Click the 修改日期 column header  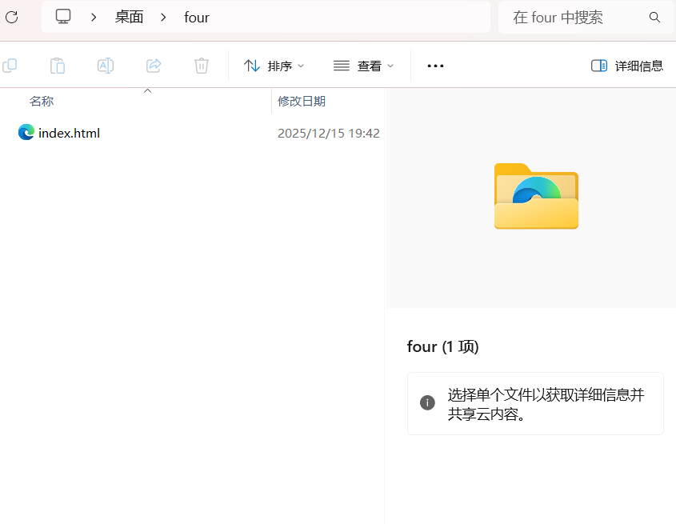tap(302, 101)
